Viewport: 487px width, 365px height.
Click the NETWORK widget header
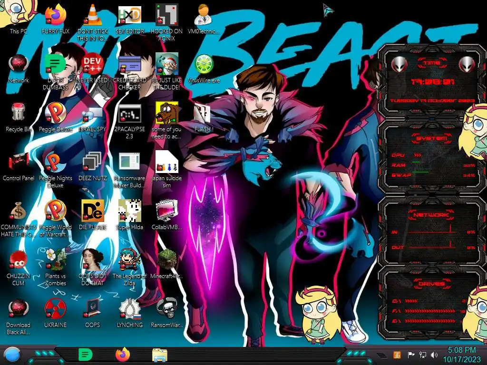431,214
